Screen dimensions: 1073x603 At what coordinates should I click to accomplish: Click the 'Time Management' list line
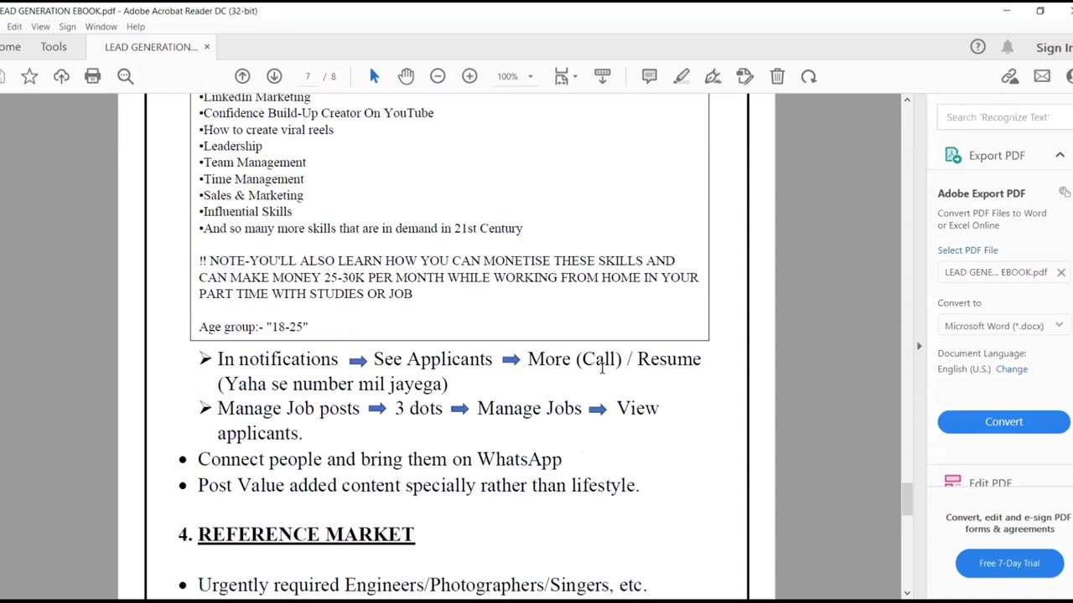pyautogui.click(x=251, y=179)
